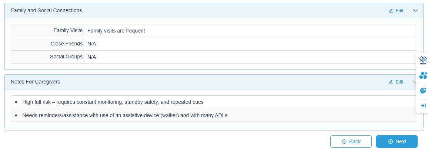Click pencil icon for Notes For Caregivers
The width and height of the screenshot is (428, 150).
[391, 82]
